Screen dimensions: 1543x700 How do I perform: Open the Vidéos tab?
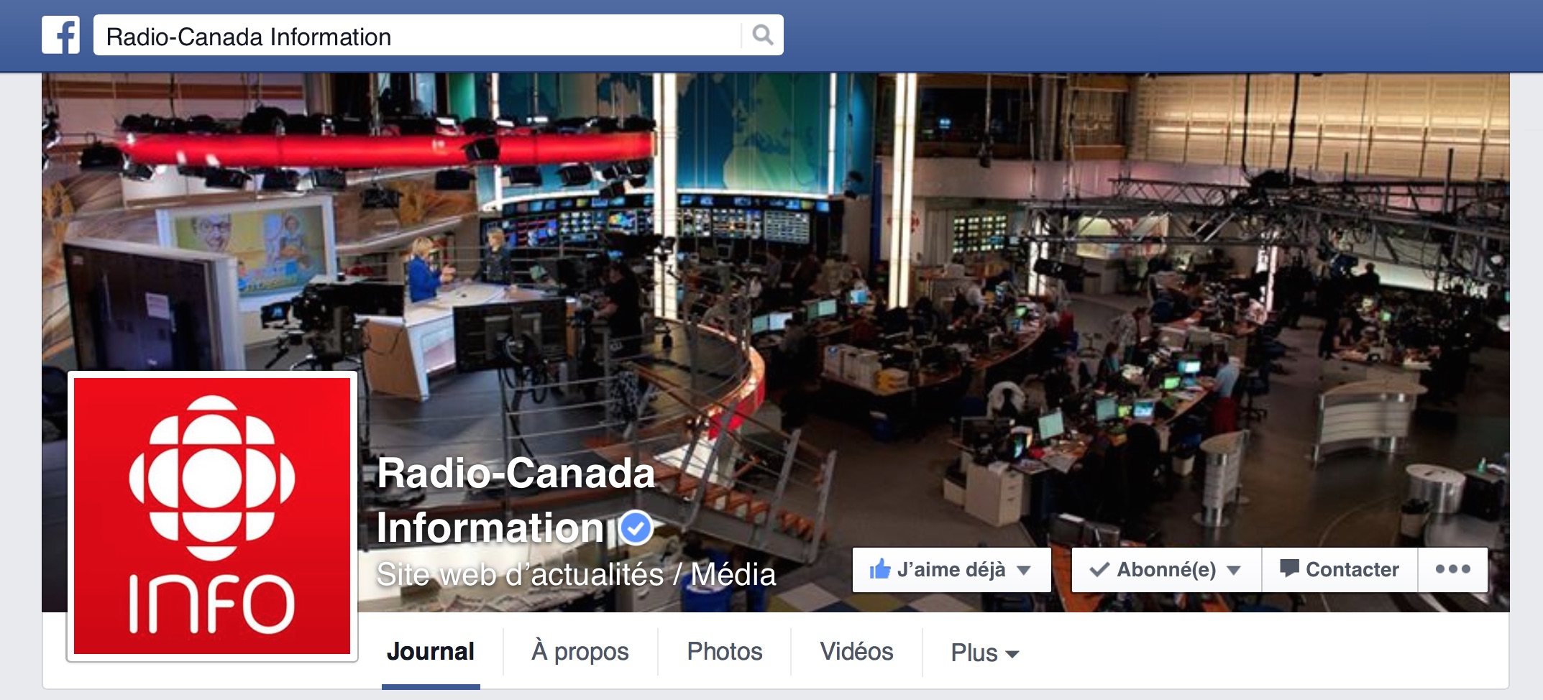click(856, 652)
